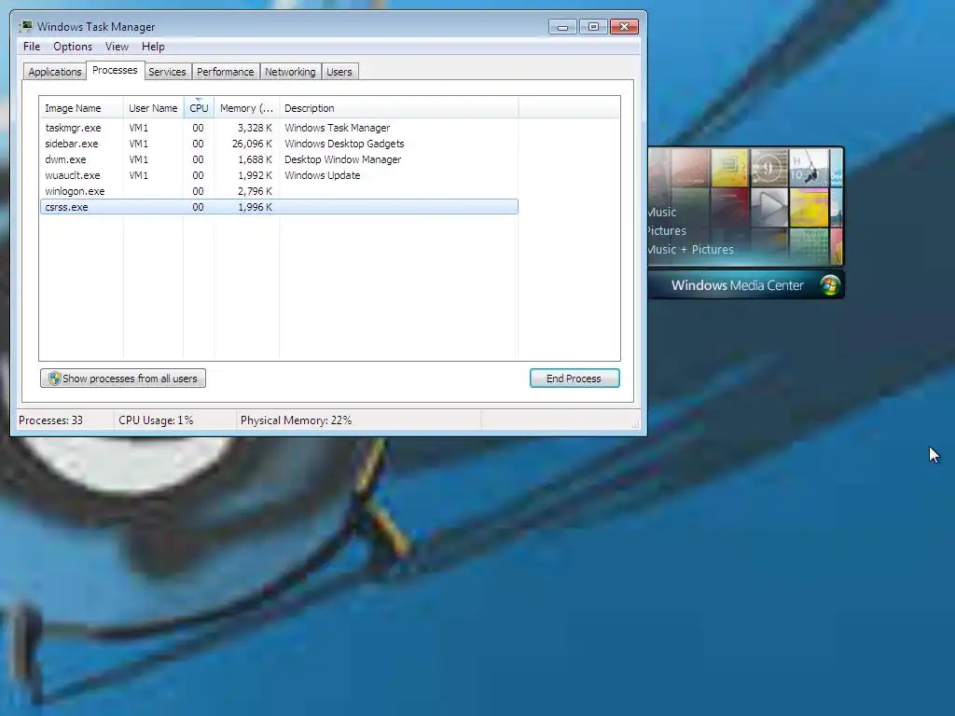Select the csrss.exe process row

pos(279,207)
